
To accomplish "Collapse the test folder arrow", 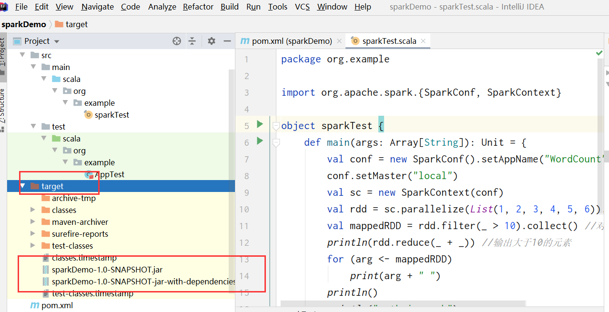I will [33, 127].
